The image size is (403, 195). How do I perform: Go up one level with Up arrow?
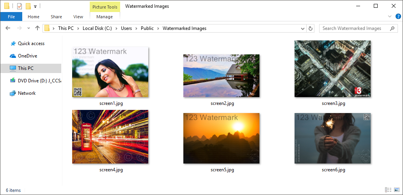tap(37, 28)
